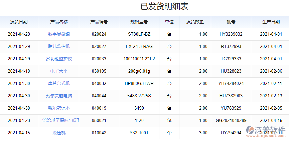This screenshot has height=141, width=289.
Task: Click the 发货数量 column header
Action: pyautogui.click(x=195, y=22)
